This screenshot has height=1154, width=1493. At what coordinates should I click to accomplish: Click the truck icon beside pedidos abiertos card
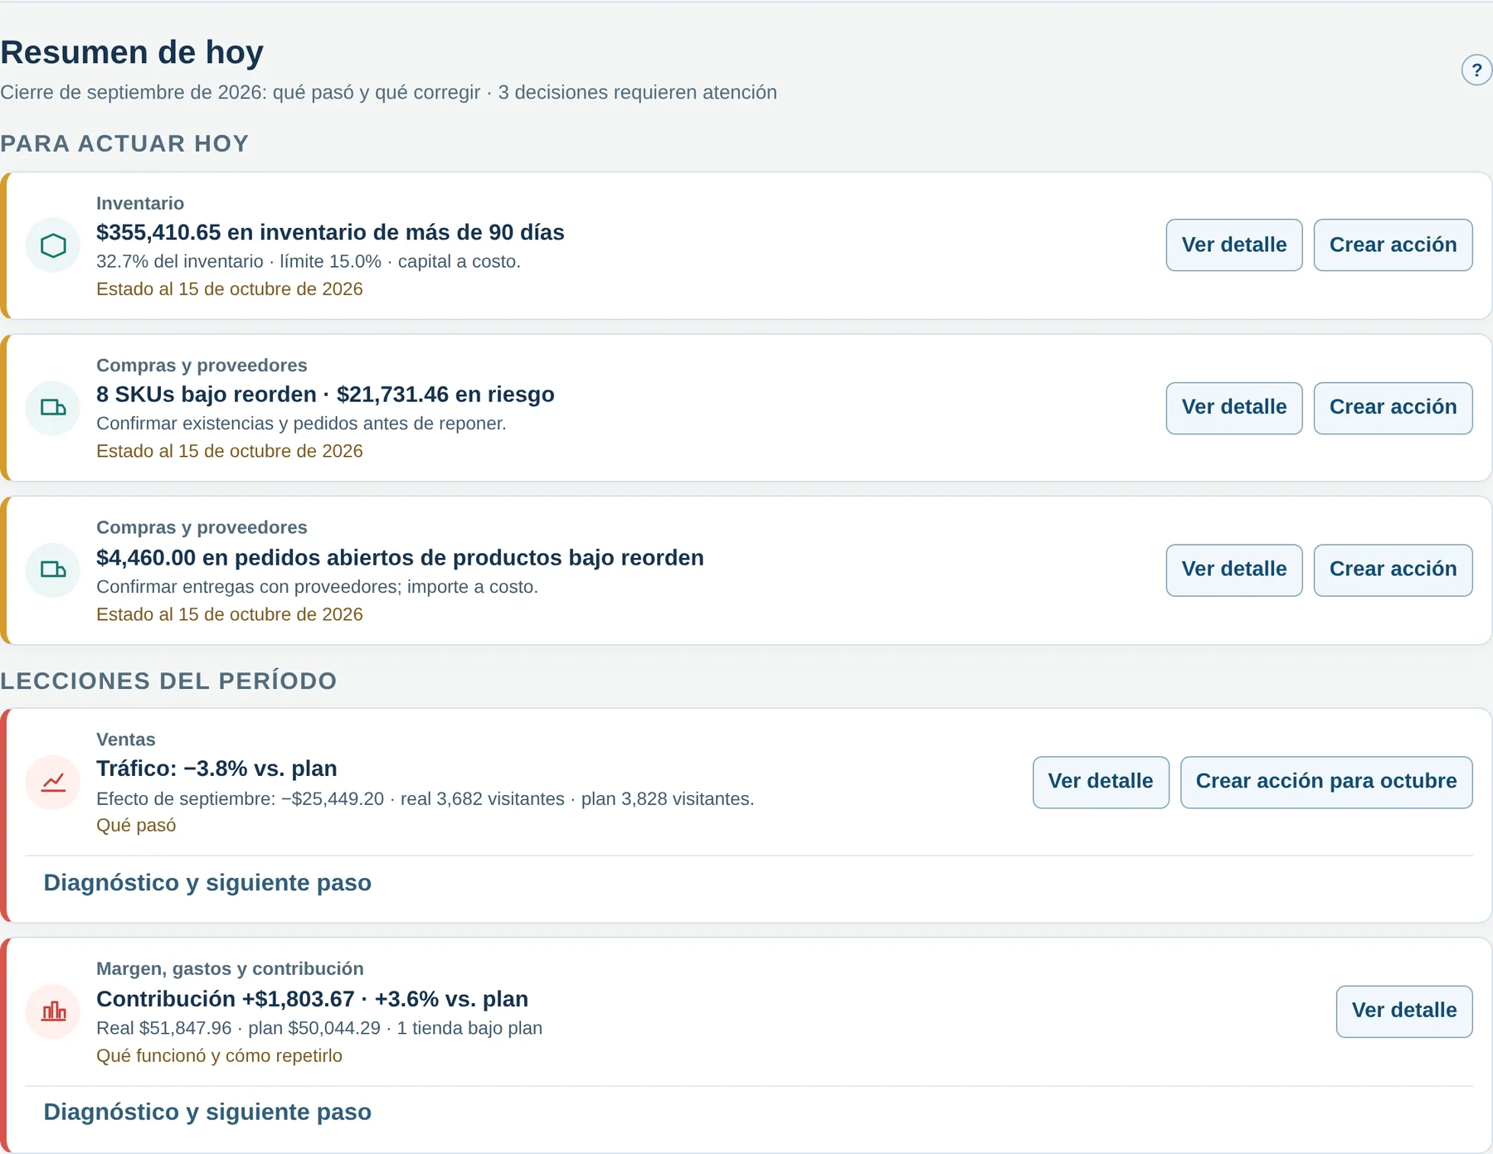(53, 570)
